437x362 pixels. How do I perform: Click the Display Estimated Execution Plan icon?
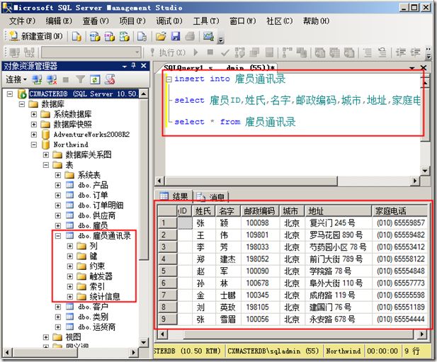tap(240, 52)
